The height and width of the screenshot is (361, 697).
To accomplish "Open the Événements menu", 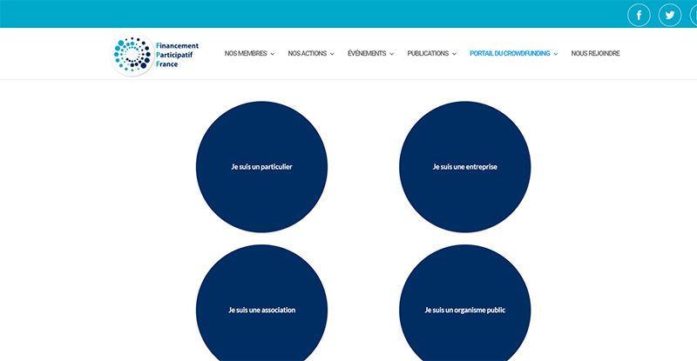I will coord(370,53).
